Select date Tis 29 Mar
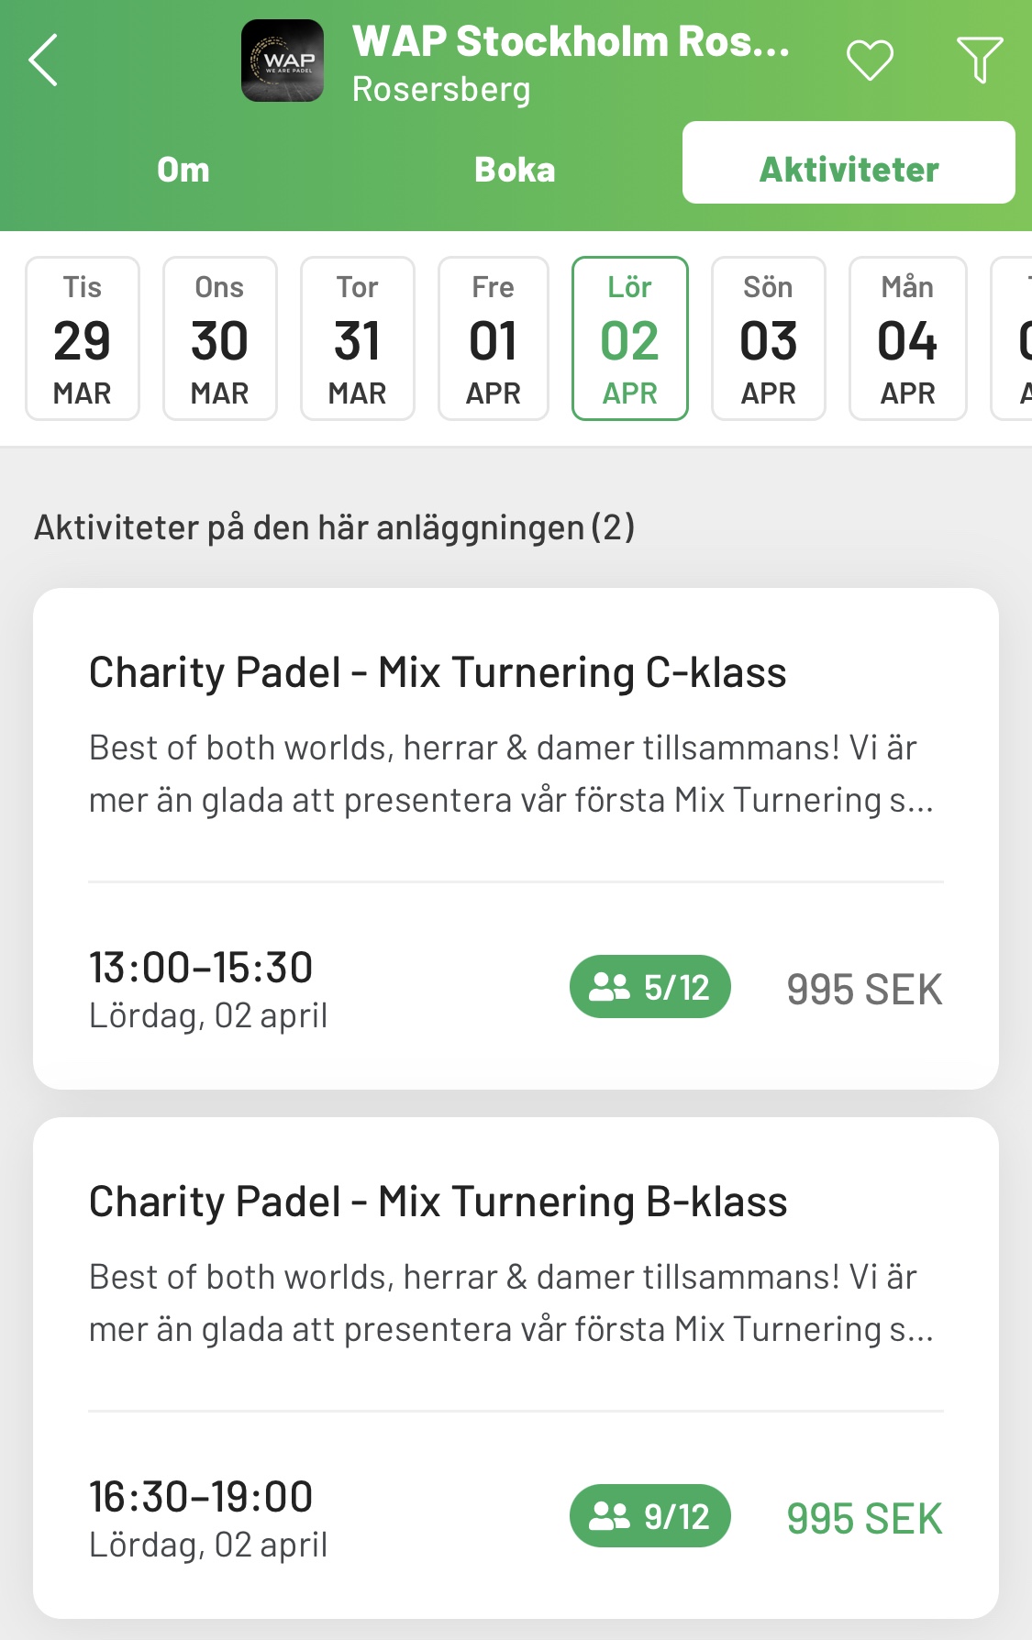The image size is (1032, 1640). (83, 338)
